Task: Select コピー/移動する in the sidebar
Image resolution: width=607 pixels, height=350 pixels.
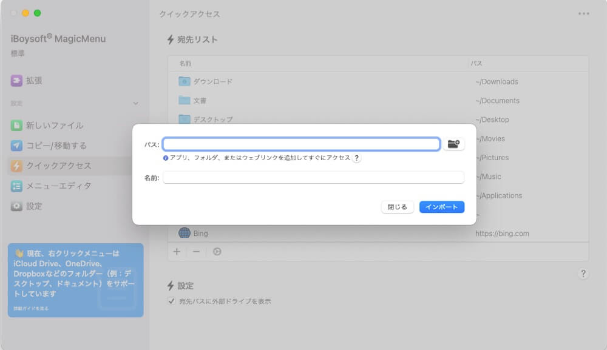Action: click(56, 146)
